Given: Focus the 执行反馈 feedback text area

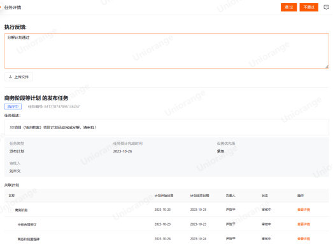Looking at the screenshot, I should coord(167,51).
